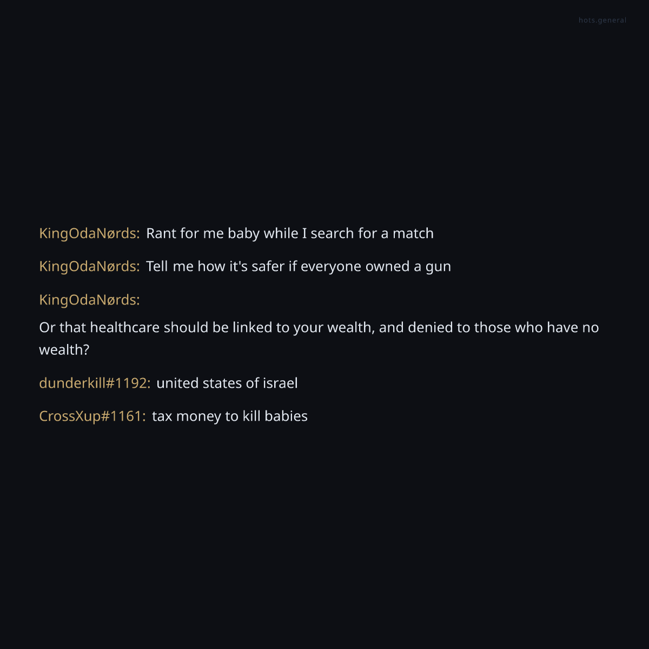Click KingOdaNørds username above the healthcare message

pyautogui.click(x=89, y=300)
